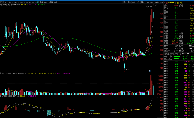
Task: Click the small square icon above the price axis
Action: (x=155, y=5)
